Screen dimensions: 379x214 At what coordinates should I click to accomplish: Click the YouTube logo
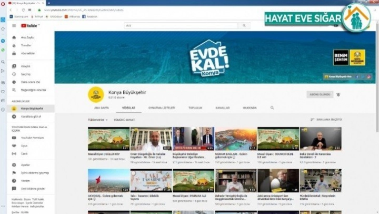29,25
